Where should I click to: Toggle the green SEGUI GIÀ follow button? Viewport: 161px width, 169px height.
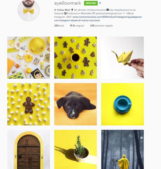tap(91, 3)
